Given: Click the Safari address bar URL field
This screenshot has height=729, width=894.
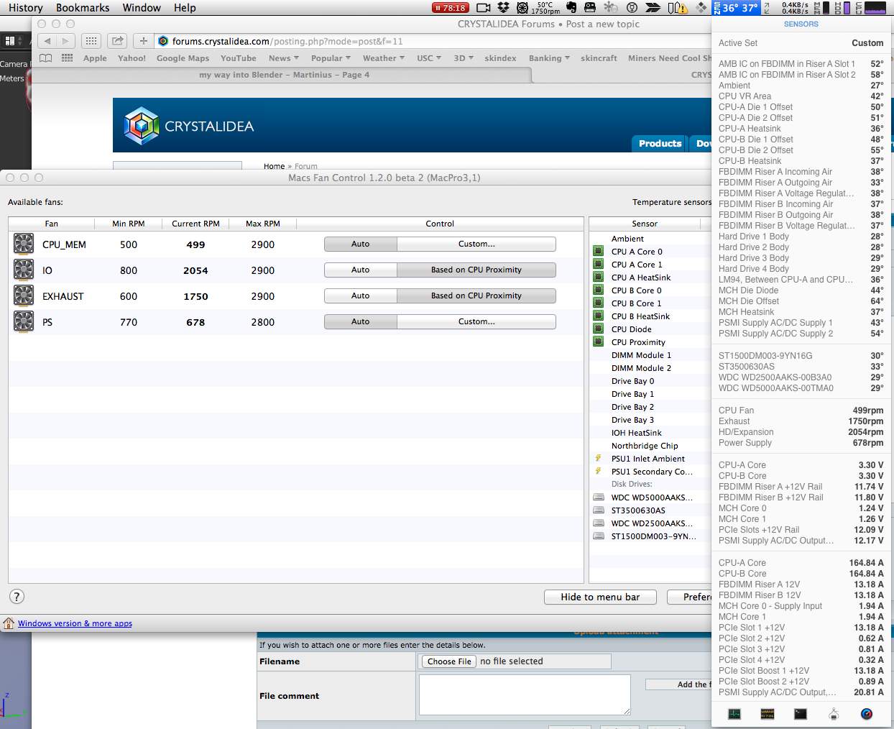Looking at the screenshot, I should tap(431, 41).
